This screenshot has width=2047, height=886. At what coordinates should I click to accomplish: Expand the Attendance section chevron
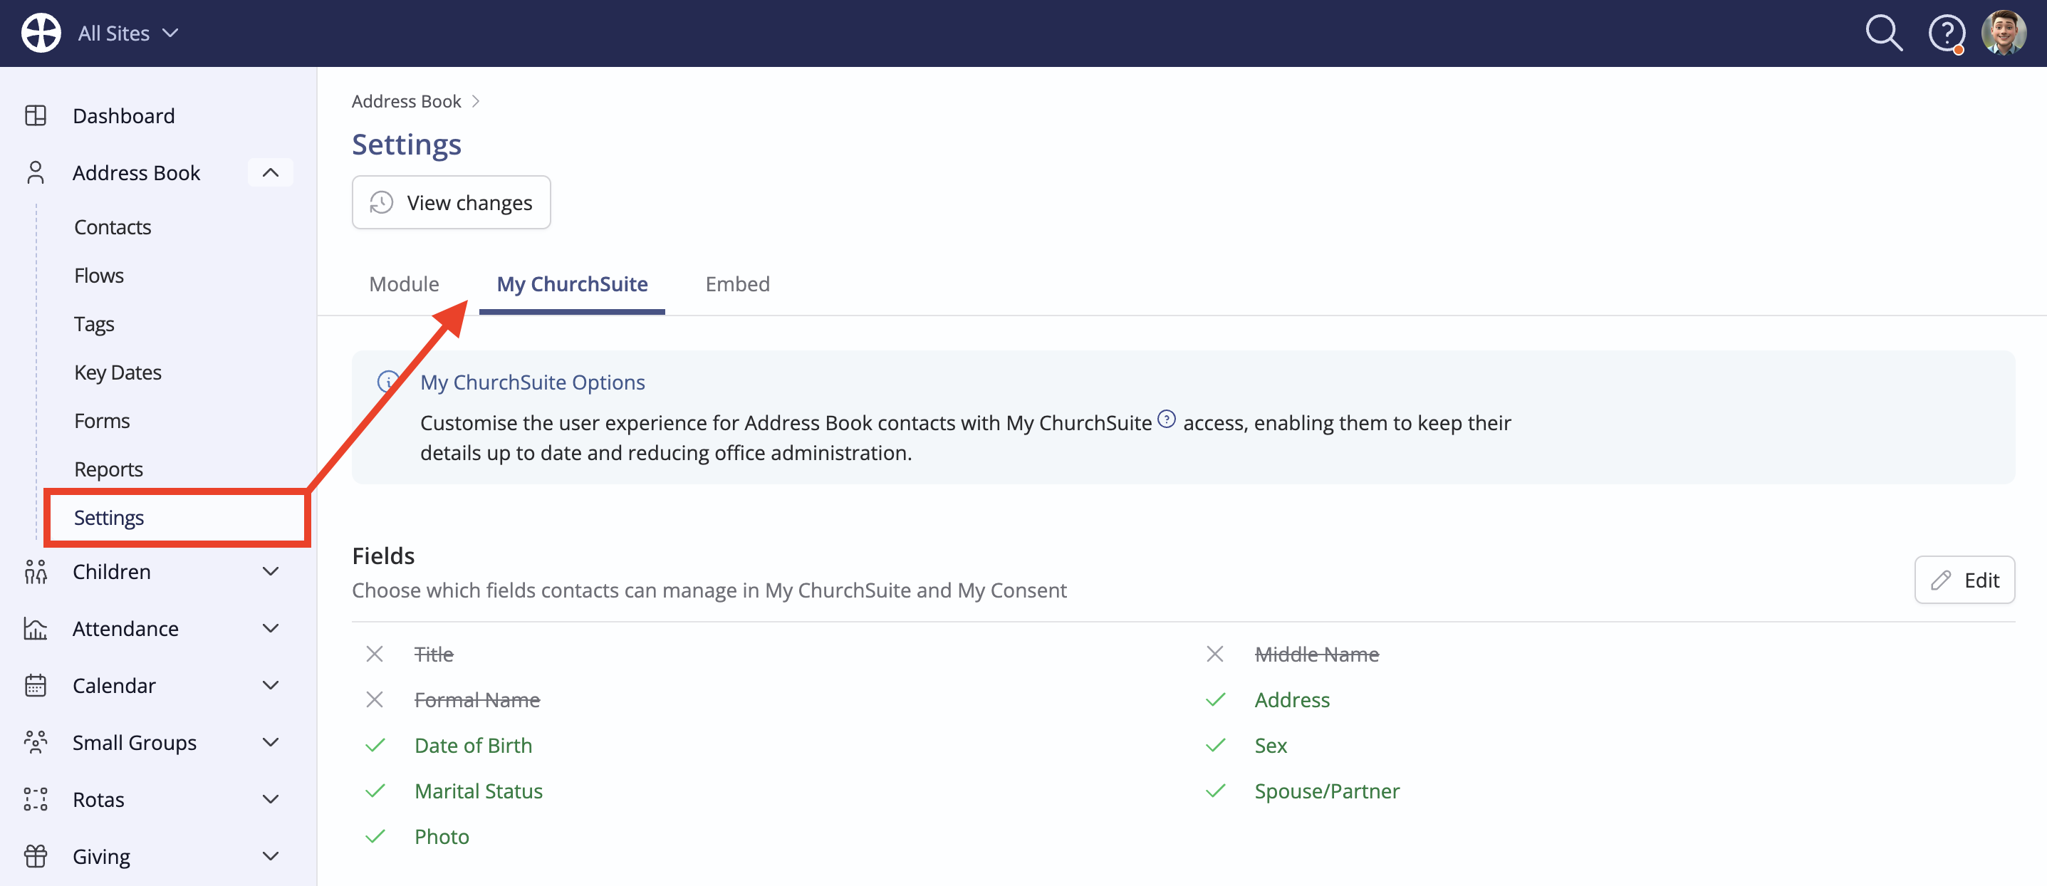tap(270, 629)
